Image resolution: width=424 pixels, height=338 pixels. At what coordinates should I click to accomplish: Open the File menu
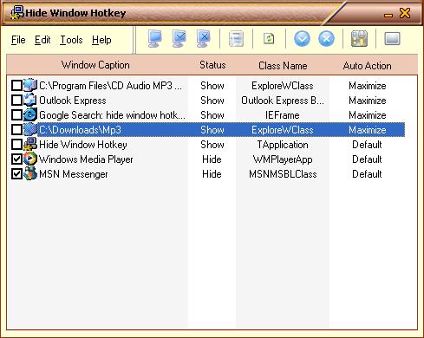click(x=18, y=40)
